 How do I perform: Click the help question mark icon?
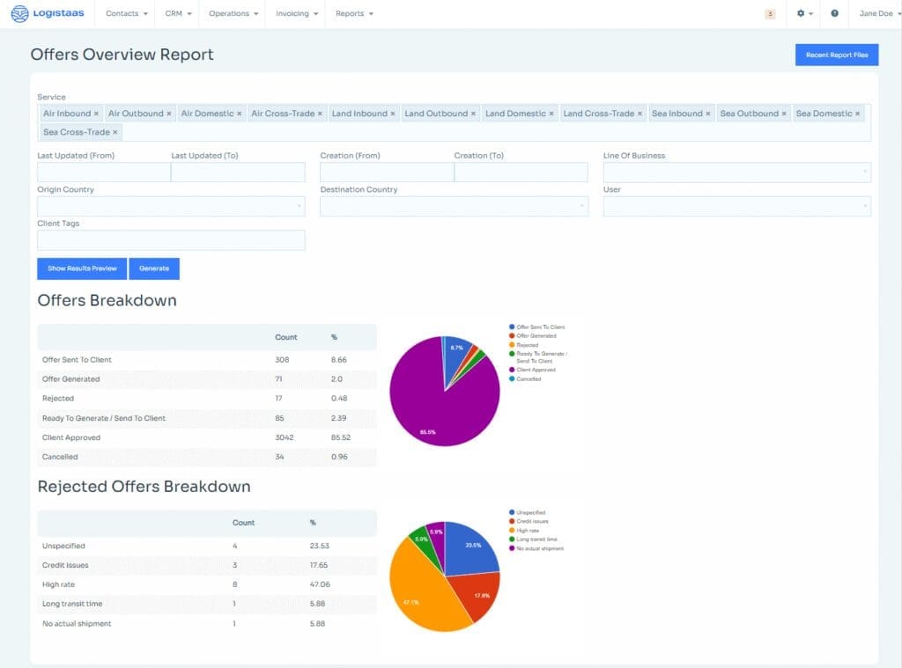click(x=834, y=14)
